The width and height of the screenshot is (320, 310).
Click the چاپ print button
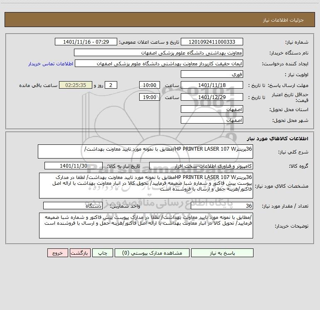tap(103, 253)
